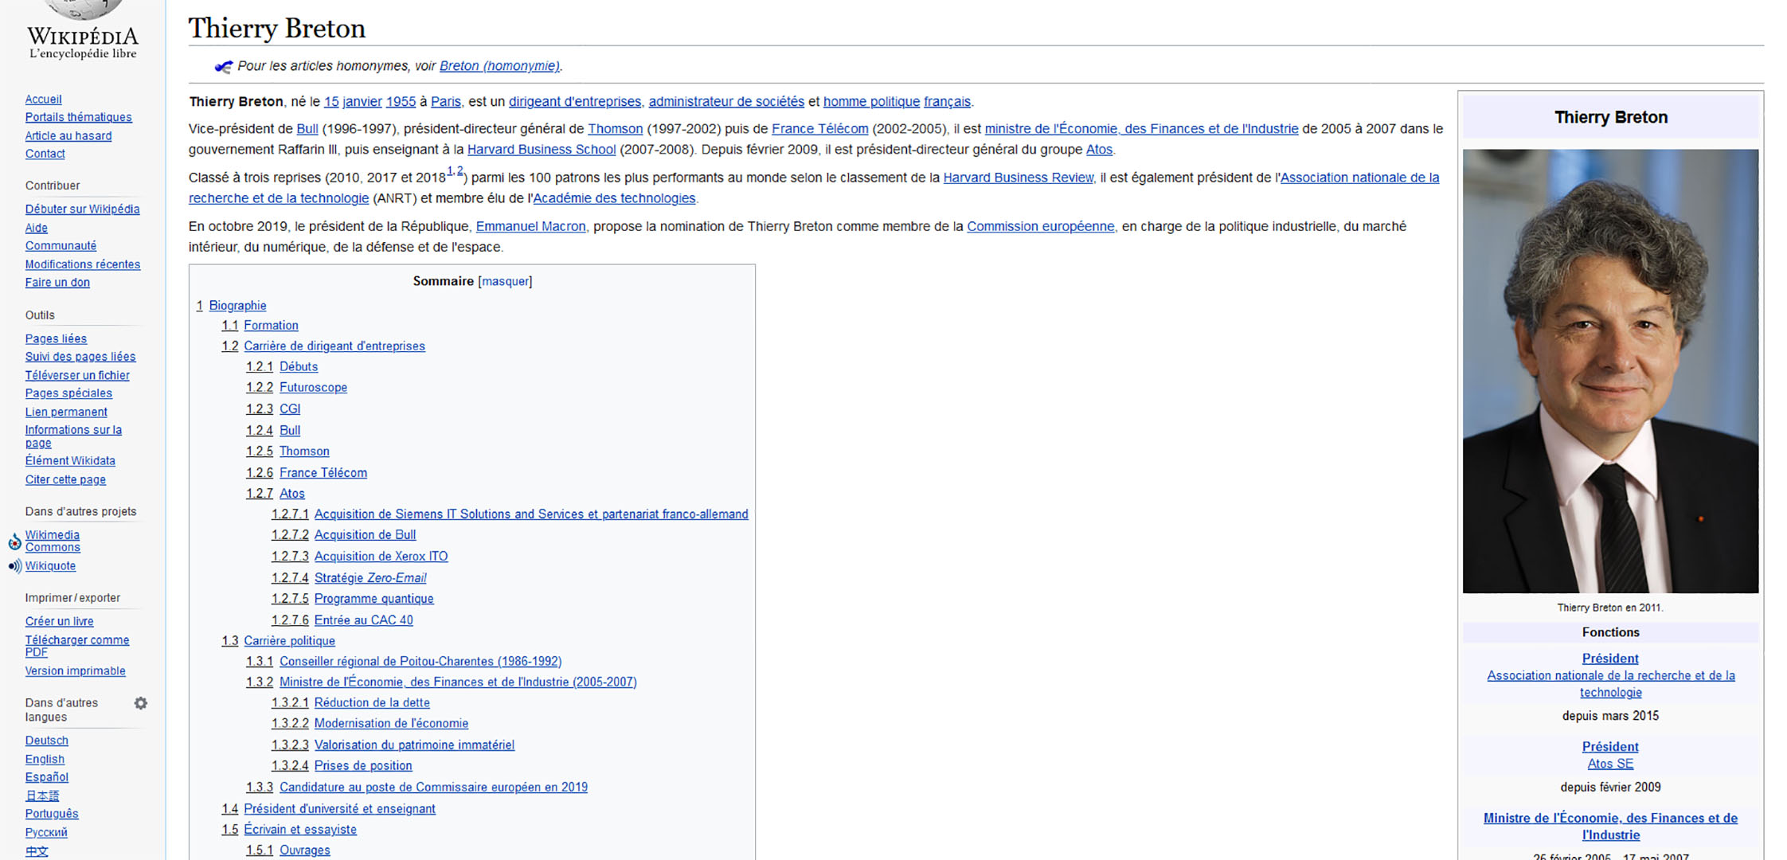Jump to 1.1 Formation section
Viewport: 1787px width, 860px height.
pyautogui.click(x=271, y=326)
